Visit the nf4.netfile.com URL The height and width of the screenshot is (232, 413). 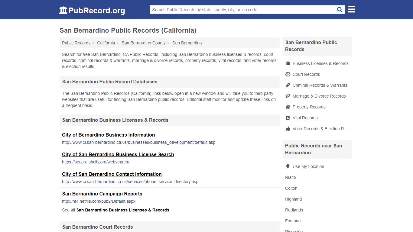[99, 201]
